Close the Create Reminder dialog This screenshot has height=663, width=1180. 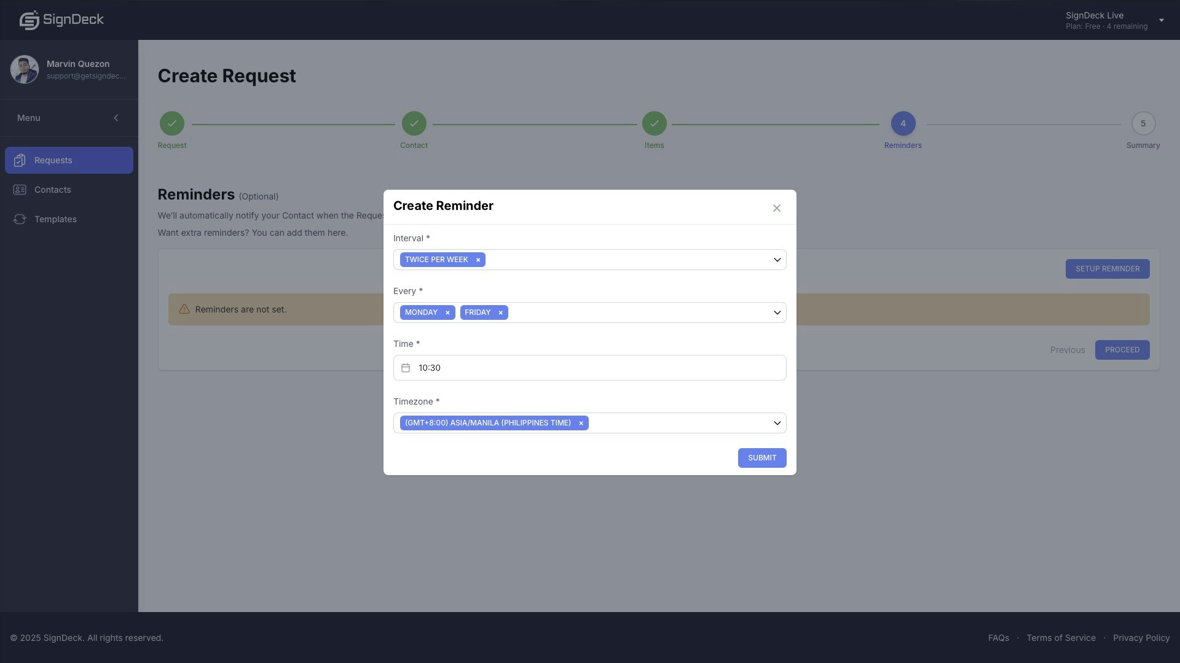pos(776,208)
